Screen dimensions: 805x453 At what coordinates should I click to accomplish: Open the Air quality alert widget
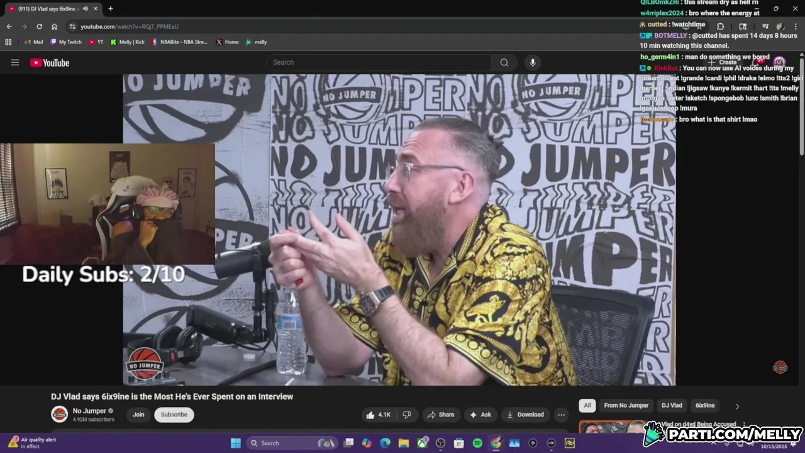pos(31,443)
